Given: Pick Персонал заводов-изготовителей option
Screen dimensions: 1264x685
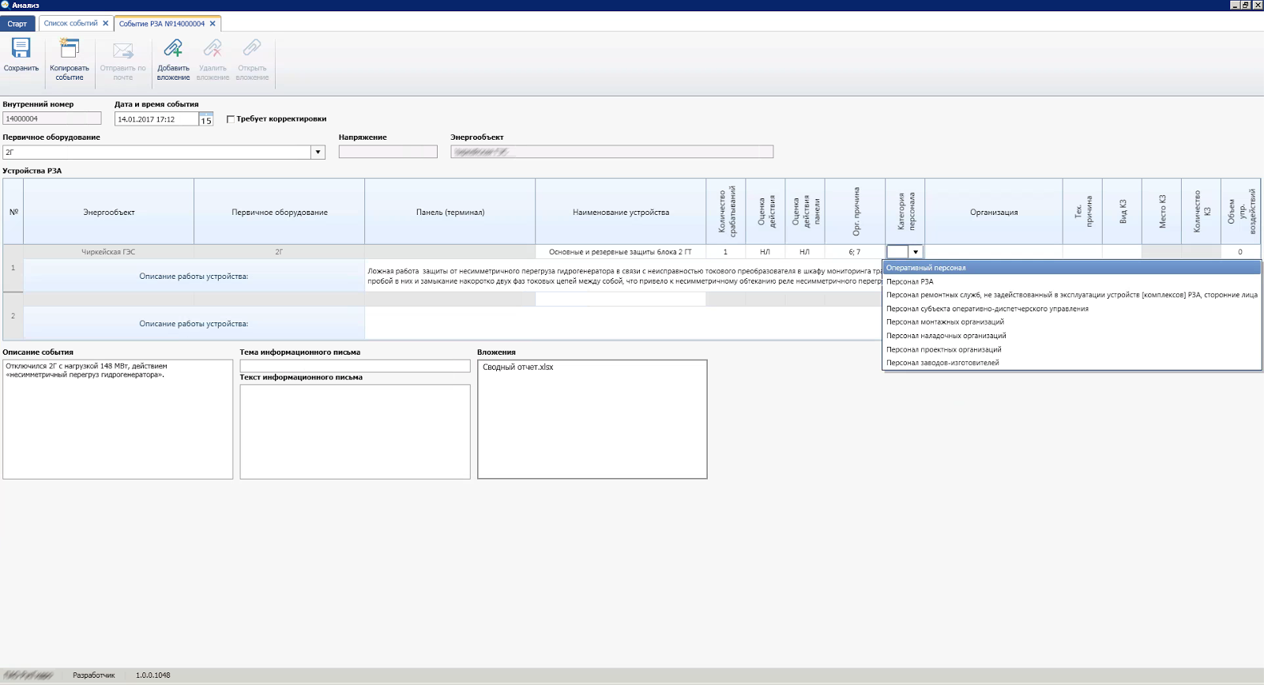Looking at the screenshot, I should click(1071, 363).
